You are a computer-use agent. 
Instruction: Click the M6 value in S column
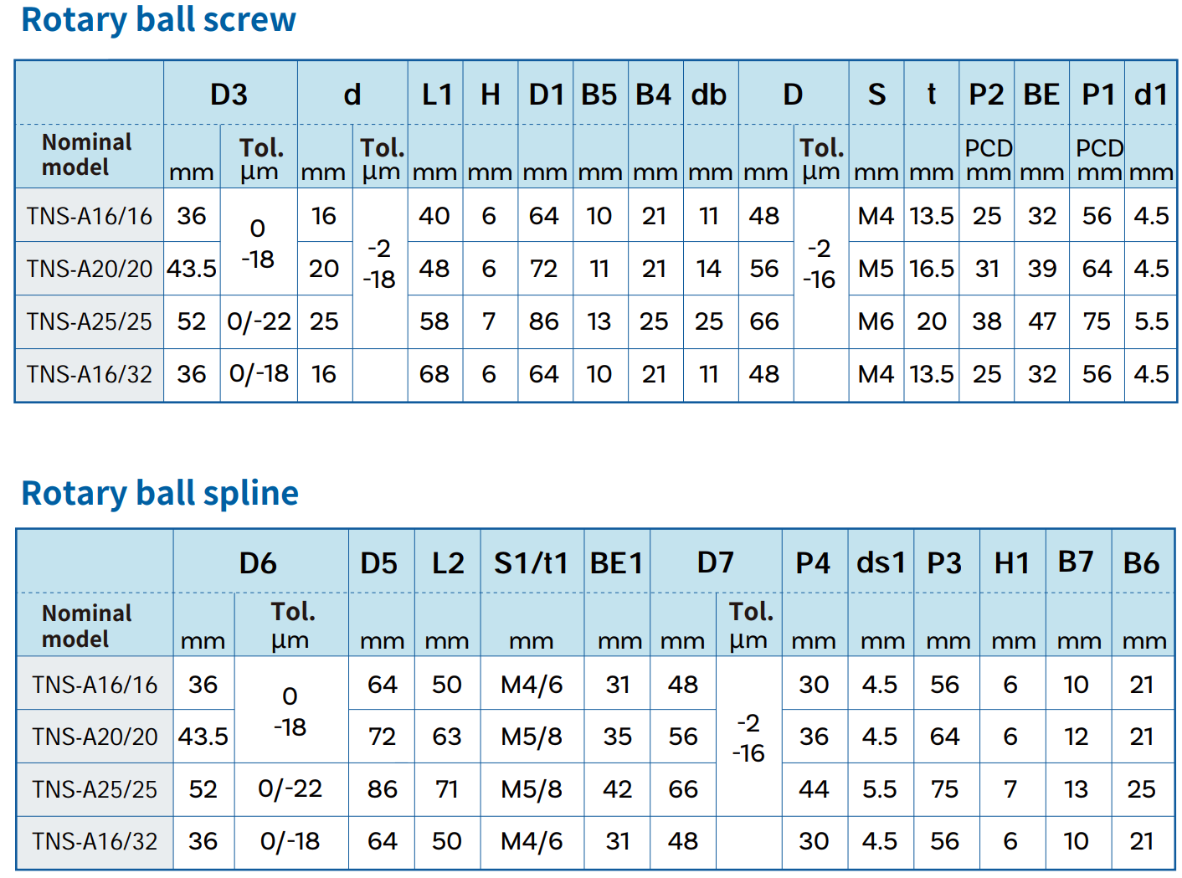coord(876,321)
